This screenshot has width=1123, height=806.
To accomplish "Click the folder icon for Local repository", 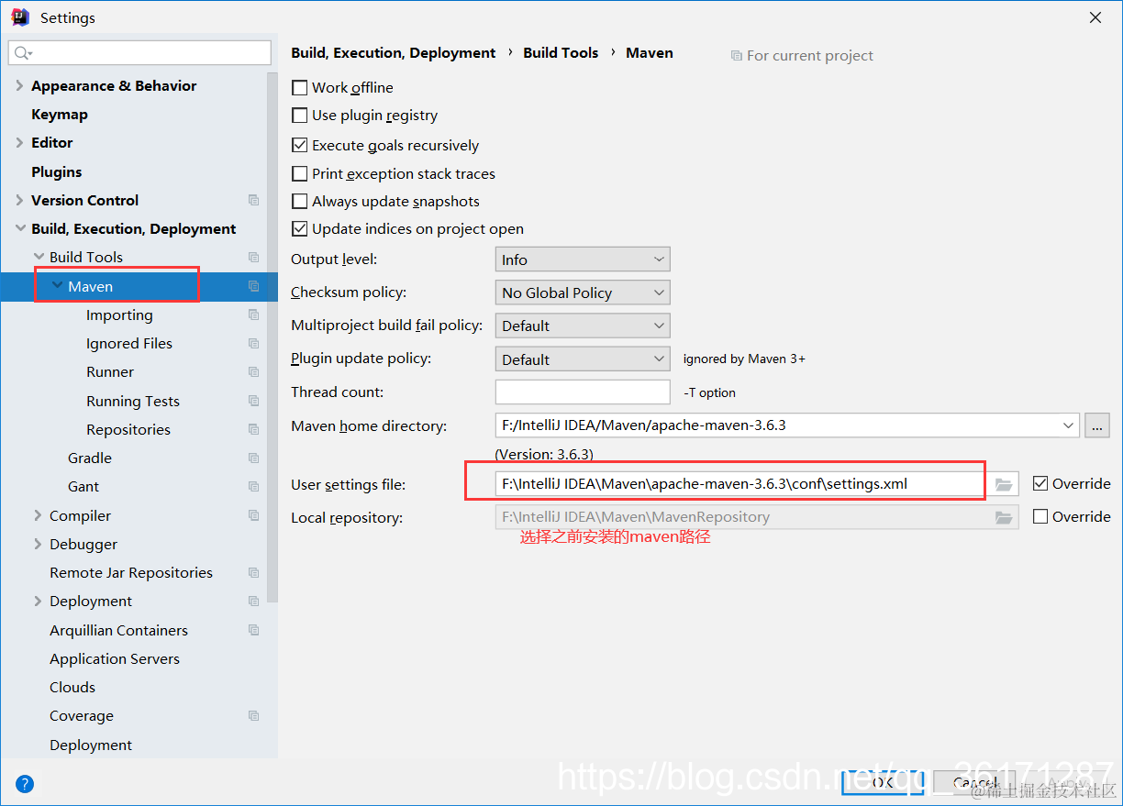I will (x=1004, y=517).
